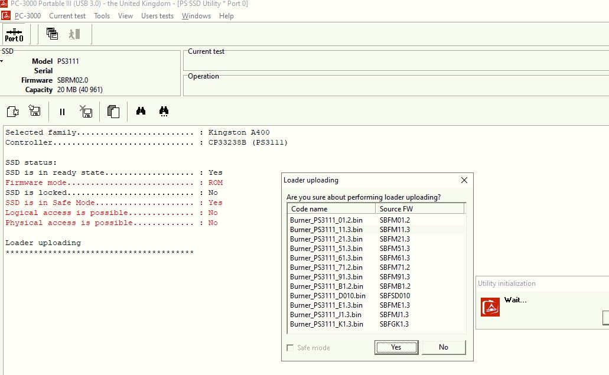The height and width of the screenshot is (375, 609).
Task: Click the SSD is in Safe Mode log line
Action: pyautogui.click(x=114, y=203)
